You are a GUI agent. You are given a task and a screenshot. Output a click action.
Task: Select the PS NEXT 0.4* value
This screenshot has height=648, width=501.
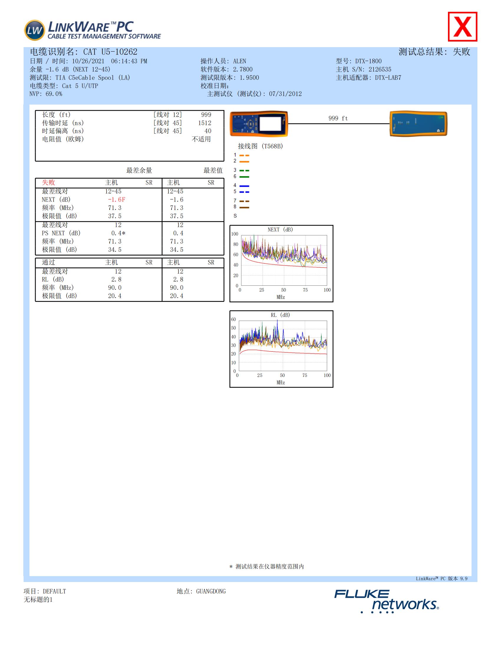pyautogui.click(x=118, y=233)
